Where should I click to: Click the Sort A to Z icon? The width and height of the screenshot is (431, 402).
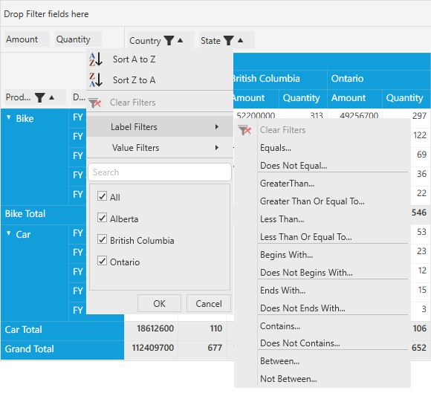click(x=96, y=59)
